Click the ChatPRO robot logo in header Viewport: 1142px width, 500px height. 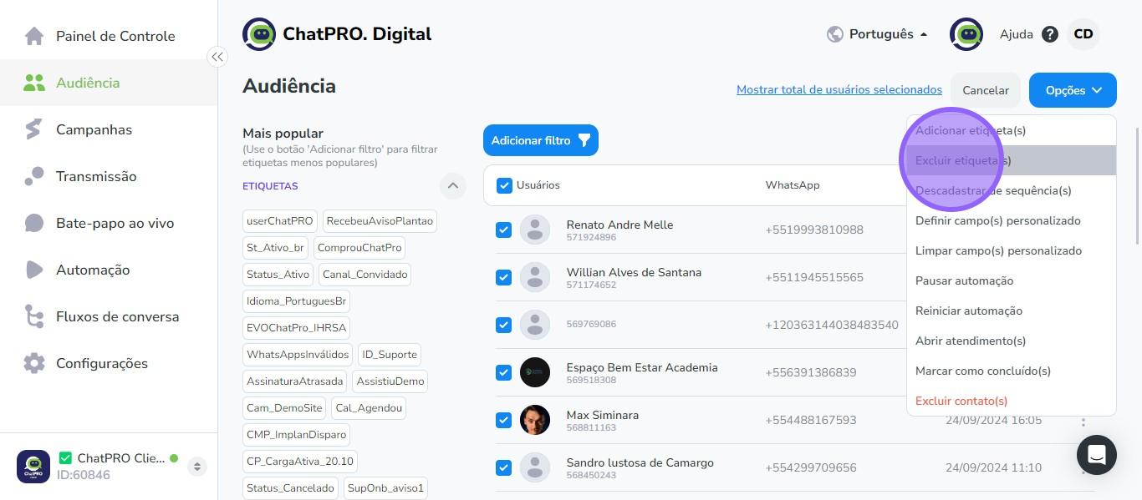(x=259, y=34)
